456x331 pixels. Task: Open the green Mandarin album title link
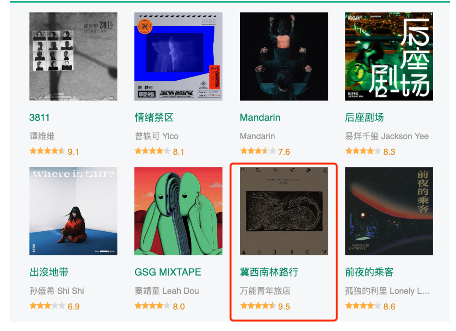coord(260,118)
